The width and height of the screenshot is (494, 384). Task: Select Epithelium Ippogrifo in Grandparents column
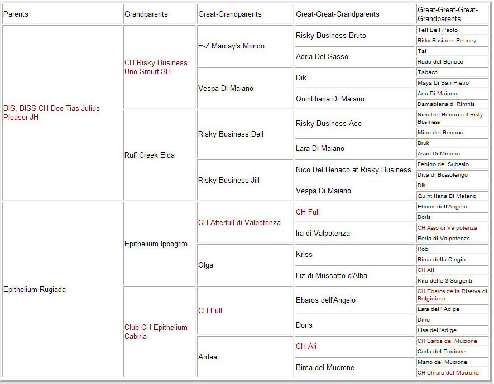click(x=156, y=244)
